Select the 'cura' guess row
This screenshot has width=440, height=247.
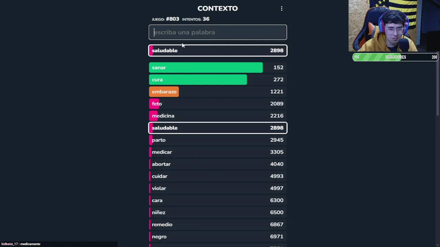218,80
